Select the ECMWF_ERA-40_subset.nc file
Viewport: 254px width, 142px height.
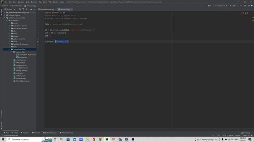tap(26, 55)
